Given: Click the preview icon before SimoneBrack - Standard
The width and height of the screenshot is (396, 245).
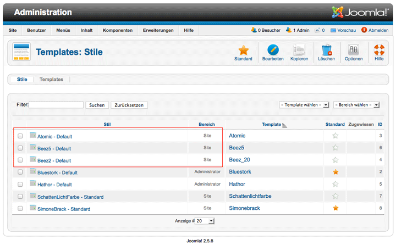Looking at the screenshot, I should point(33,208).
